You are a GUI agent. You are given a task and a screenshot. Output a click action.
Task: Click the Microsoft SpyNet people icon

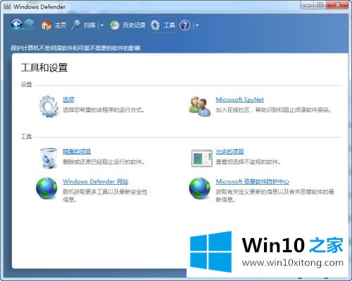[200, 106]
